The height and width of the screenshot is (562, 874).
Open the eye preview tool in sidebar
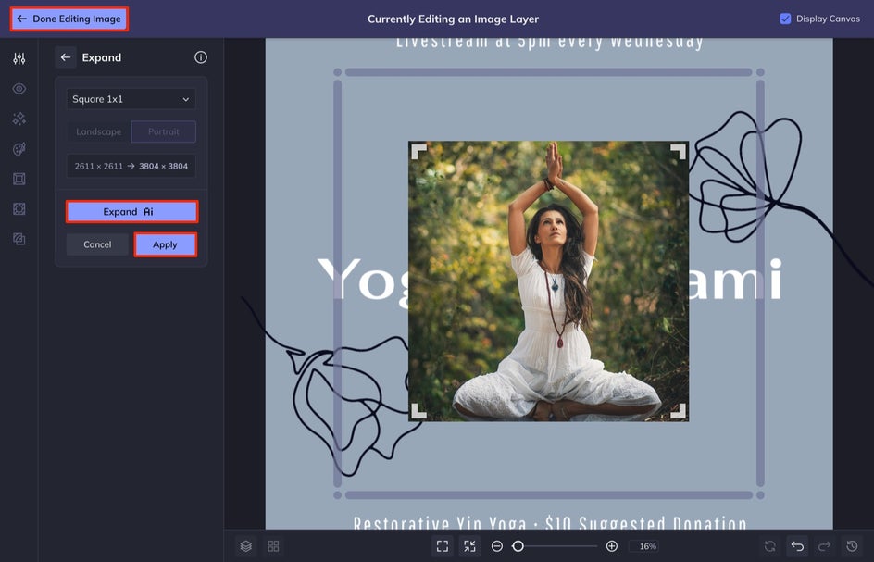pyautogui.click(x=19, y=89)
